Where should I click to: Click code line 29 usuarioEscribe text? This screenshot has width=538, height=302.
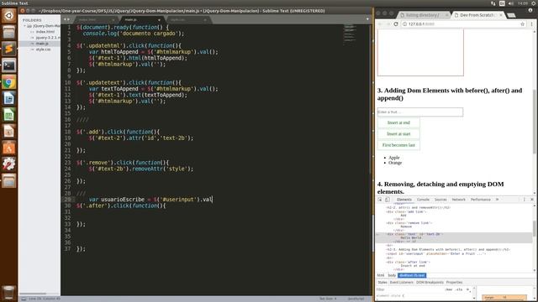coord(123,200)
